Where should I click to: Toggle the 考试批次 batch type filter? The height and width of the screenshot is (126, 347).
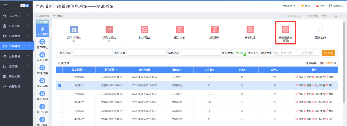pyautogui.click(x=241, y=53)
